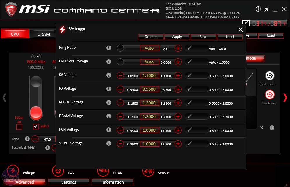Screen dimensions: 290x187
Task: Click the Core0 ratio slider knob
Action: pos(36,113)
